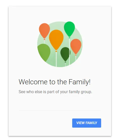Click the string of the dark green balloon
This screenshot has width=119, height=139.
click(x=65, y=65)
